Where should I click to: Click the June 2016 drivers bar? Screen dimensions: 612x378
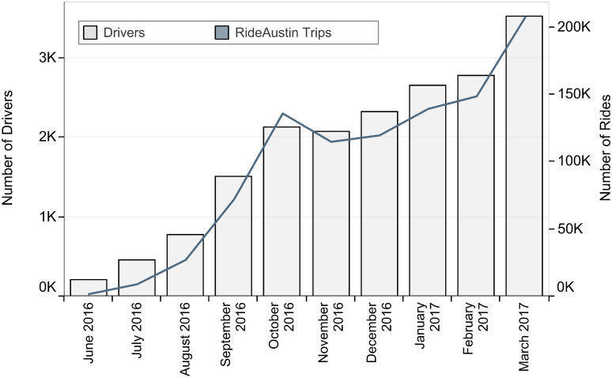click(x=89, y=288)
